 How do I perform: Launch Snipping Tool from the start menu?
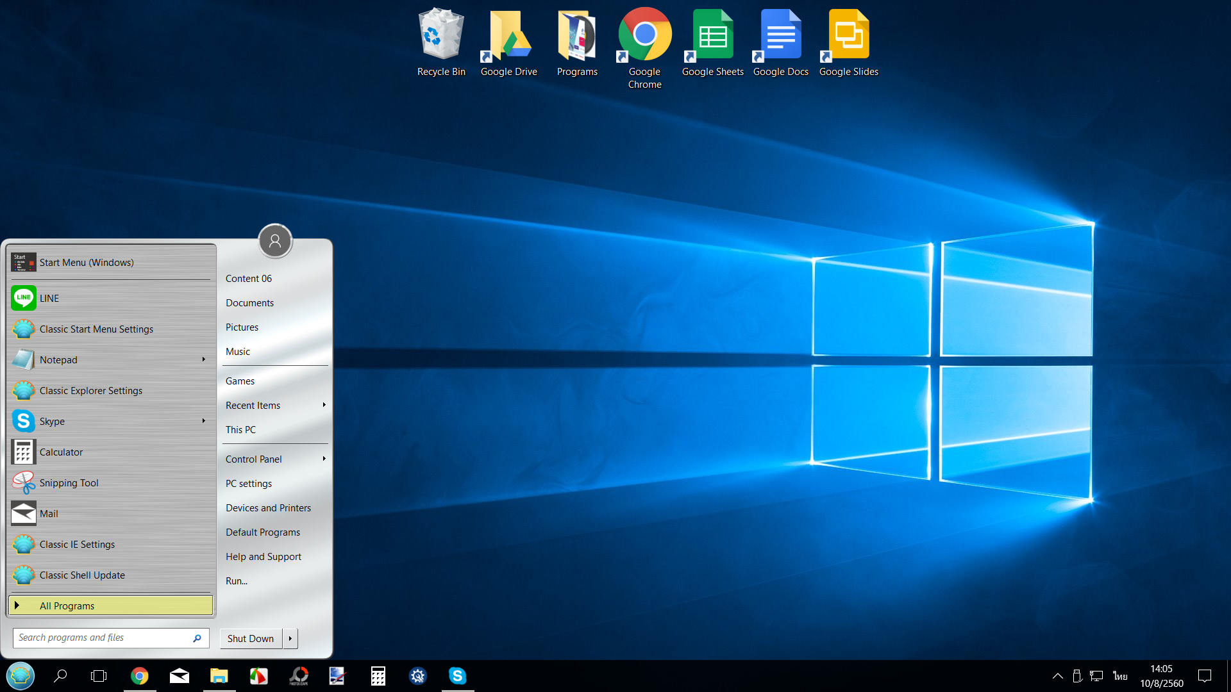coord(69,482)
